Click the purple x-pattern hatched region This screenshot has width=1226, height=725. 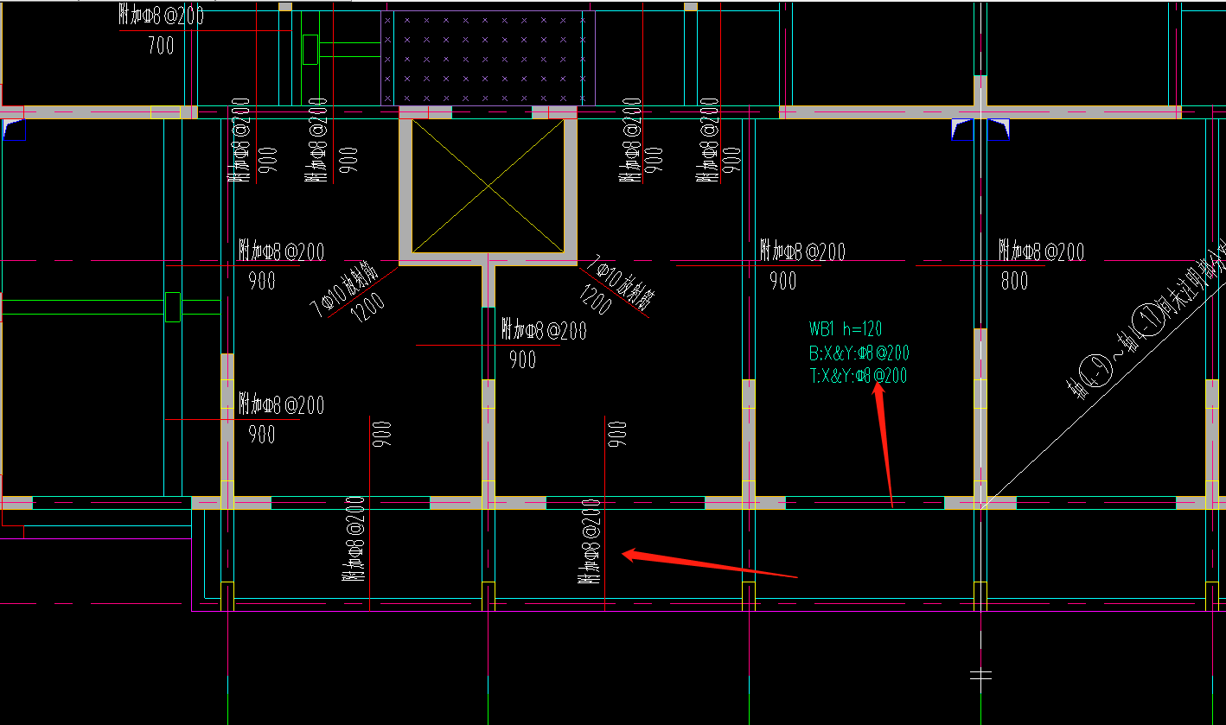[488, 59]
